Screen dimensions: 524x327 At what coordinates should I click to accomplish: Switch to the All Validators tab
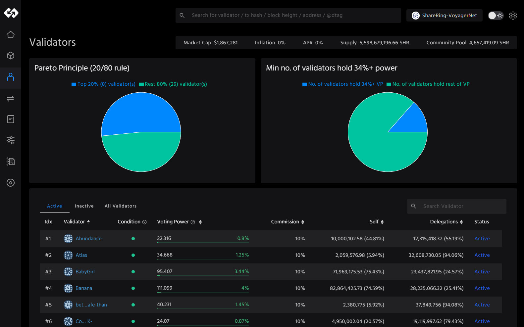pyautogui.click(x=121, y=206)
